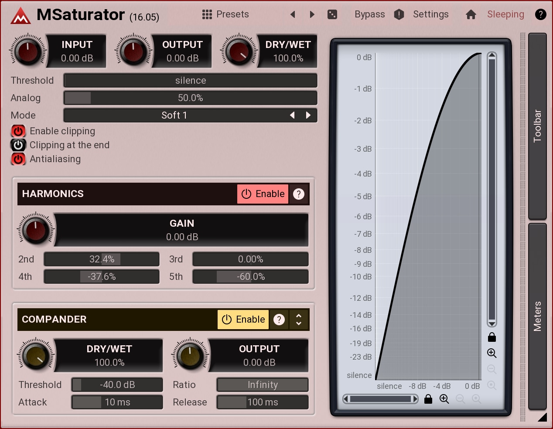Click the Threshold silence slider
The height and width of the screenshot is (429, 553).
tap(191, 81)
